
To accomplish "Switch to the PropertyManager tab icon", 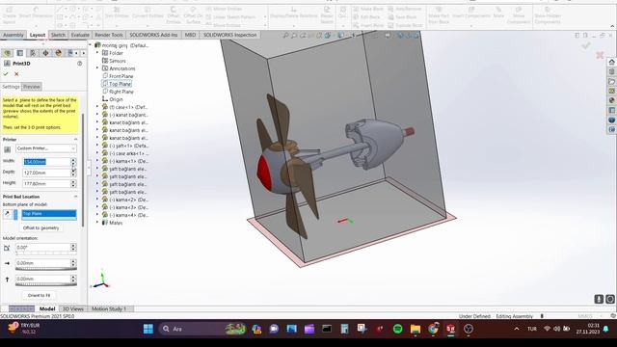I will tap(20, 53).
